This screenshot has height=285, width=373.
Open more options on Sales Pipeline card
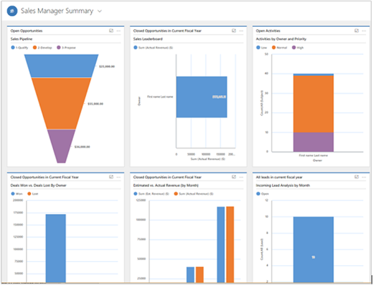pos(118,31)
